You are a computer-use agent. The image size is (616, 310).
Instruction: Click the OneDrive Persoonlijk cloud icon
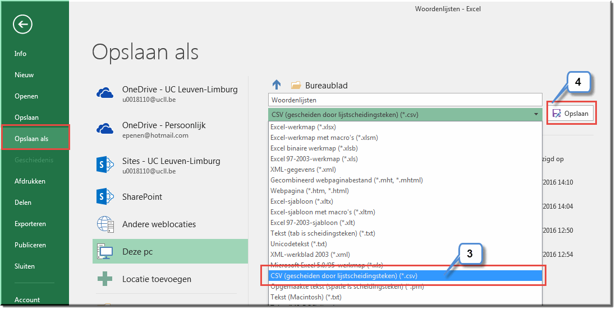[x=105, y=129]
